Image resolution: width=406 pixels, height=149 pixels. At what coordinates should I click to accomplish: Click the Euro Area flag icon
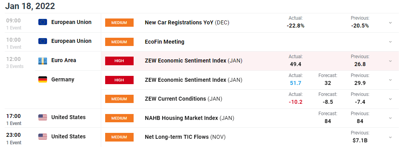[x=43, y=61]
